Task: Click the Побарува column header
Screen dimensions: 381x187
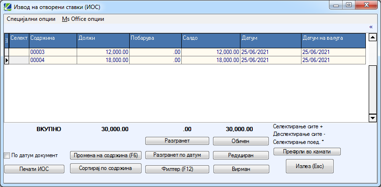Action: [x=156, y=41]
